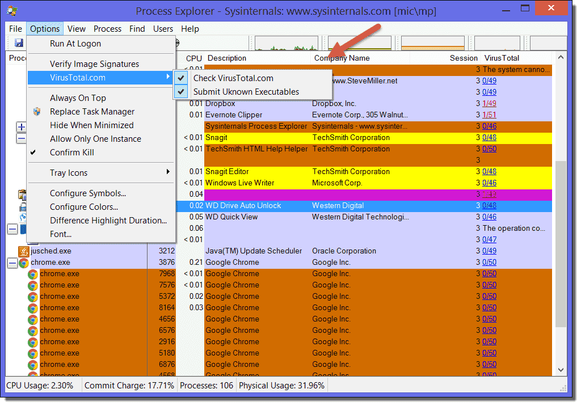The image size is (581, 406).
Task: Click the Chrome icon of process 7576
Action: click(x=33, y=285)
